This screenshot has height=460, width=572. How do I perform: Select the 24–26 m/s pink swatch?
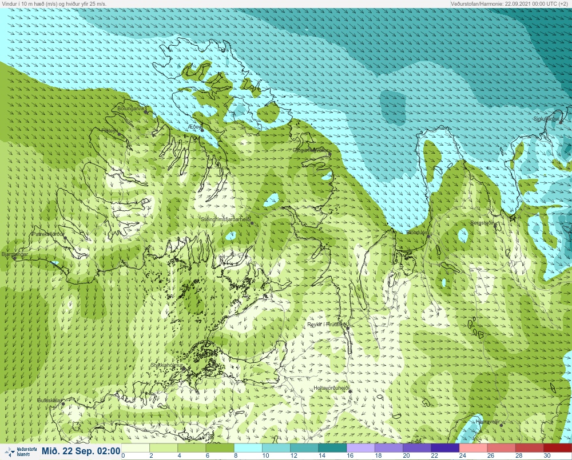(x=473, y=448)
